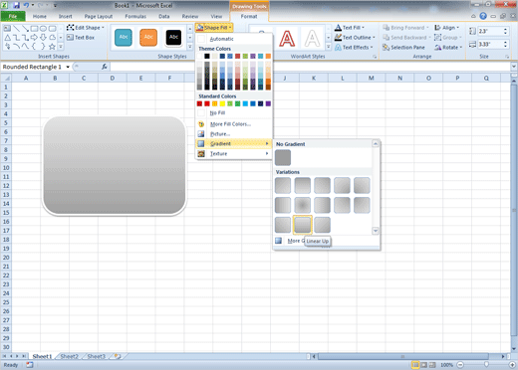Choose the radial From Center gradient variation

pos(302,205)
